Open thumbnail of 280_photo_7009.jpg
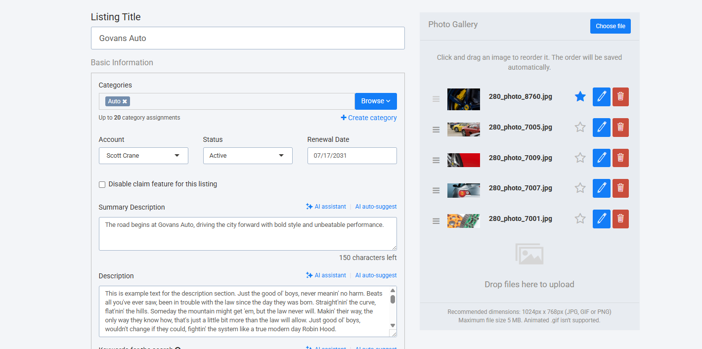This screenshot has width=702, height=349. coord(464,160)
